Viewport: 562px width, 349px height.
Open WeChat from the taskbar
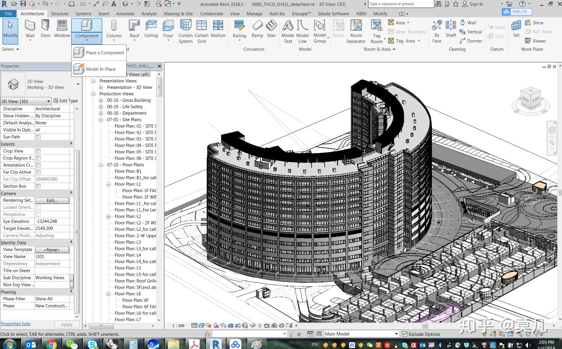pos(71,344)
